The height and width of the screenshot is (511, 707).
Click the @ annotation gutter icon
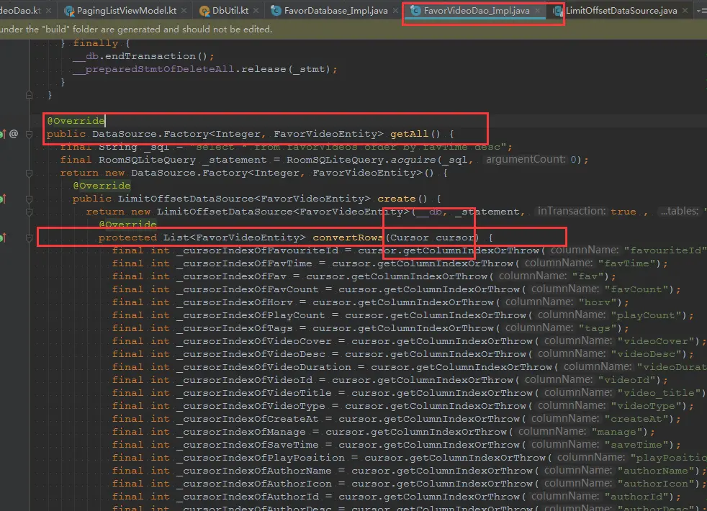14,134
